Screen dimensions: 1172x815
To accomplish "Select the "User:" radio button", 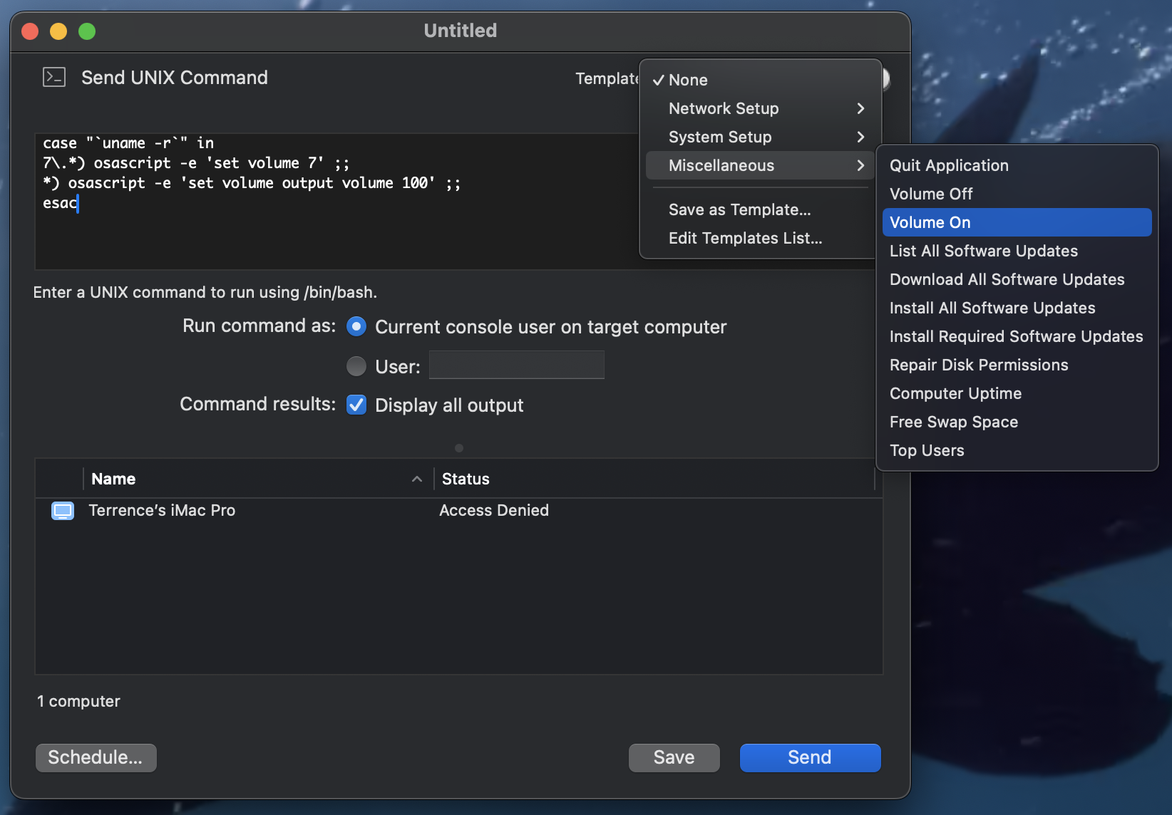I will (x=356, y=366).
